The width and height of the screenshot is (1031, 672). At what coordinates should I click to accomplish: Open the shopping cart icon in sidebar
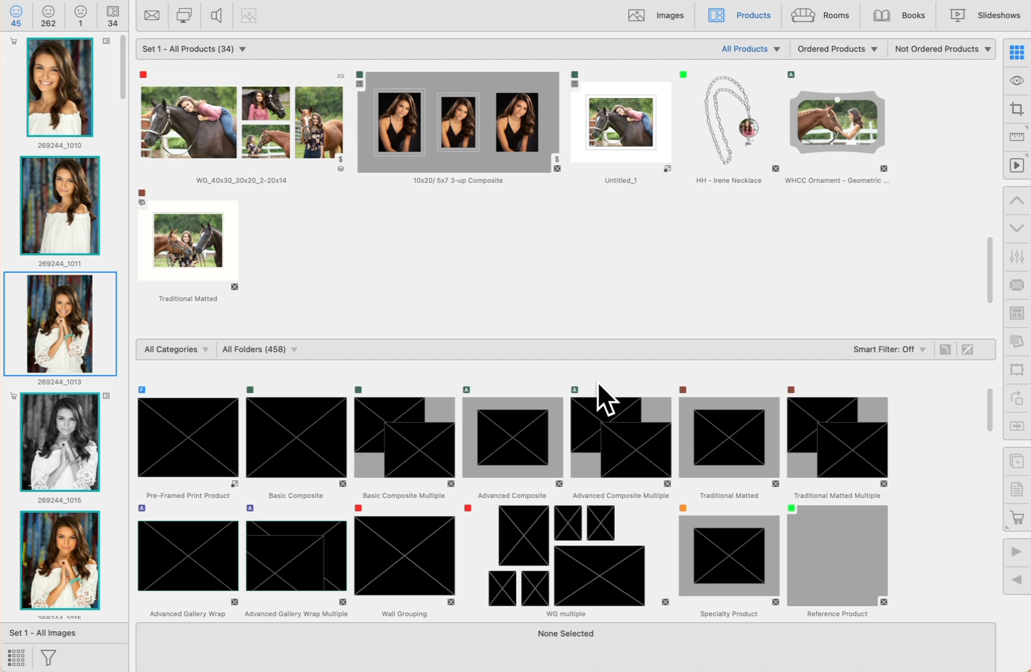(1016, 518)
